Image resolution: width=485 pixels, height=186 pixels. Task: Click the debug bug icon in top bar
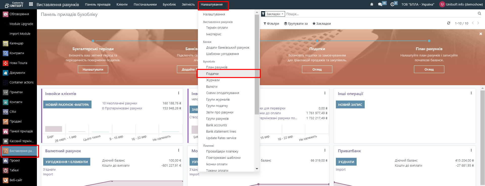[x=372, y=5]
